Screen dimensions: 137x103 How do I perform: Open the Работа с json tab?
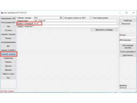(8, 74)
